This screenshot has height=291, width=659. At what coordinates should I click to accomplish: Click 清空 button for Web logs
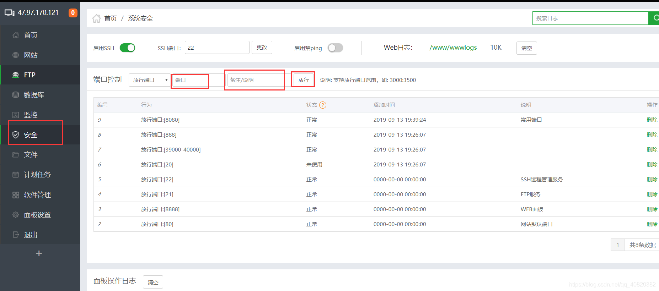(526, 48)
